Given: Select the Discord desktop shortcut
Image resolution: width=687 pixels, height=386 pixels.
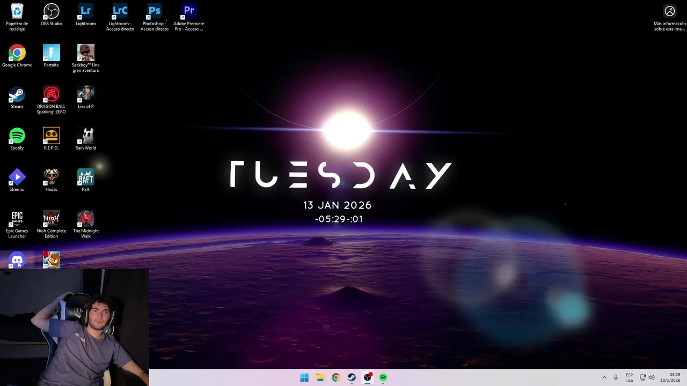Looking at the screenshot, I should click(x=17, y=260).
